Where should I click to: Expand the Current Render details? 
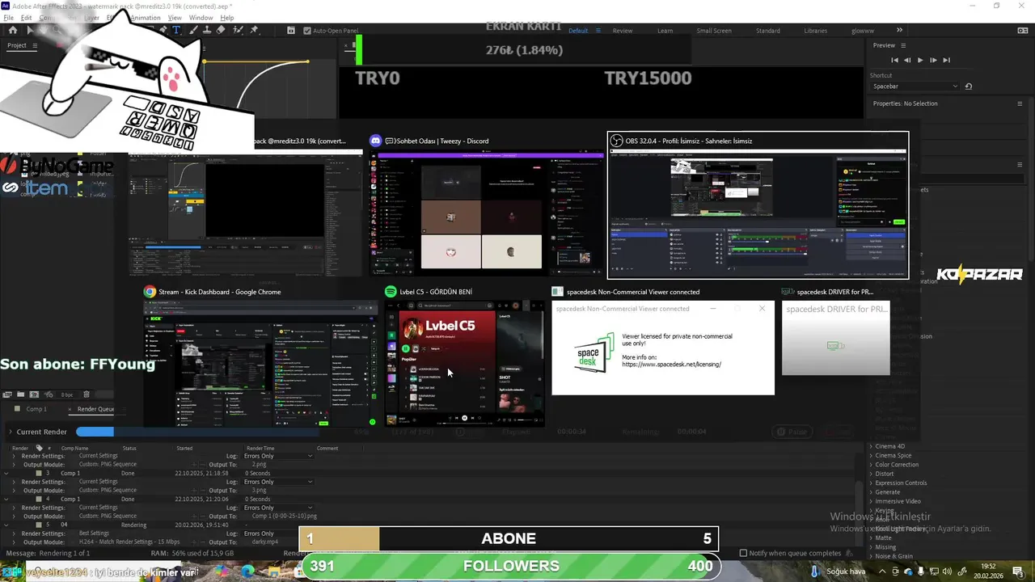11,432
